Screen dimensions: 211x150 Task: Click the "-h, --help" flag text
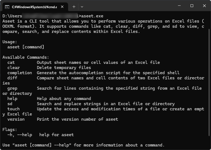pyautogui.click(x=20, y=135)
